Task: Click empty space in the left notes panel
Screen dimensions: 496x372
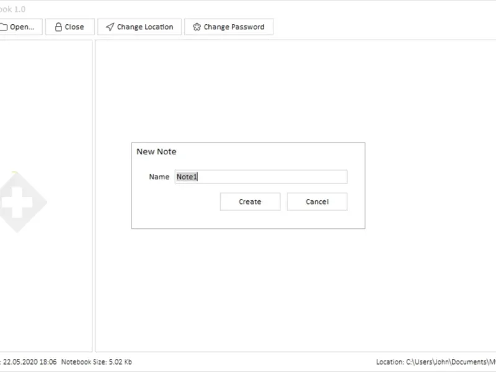Action: tap(46, 291)
